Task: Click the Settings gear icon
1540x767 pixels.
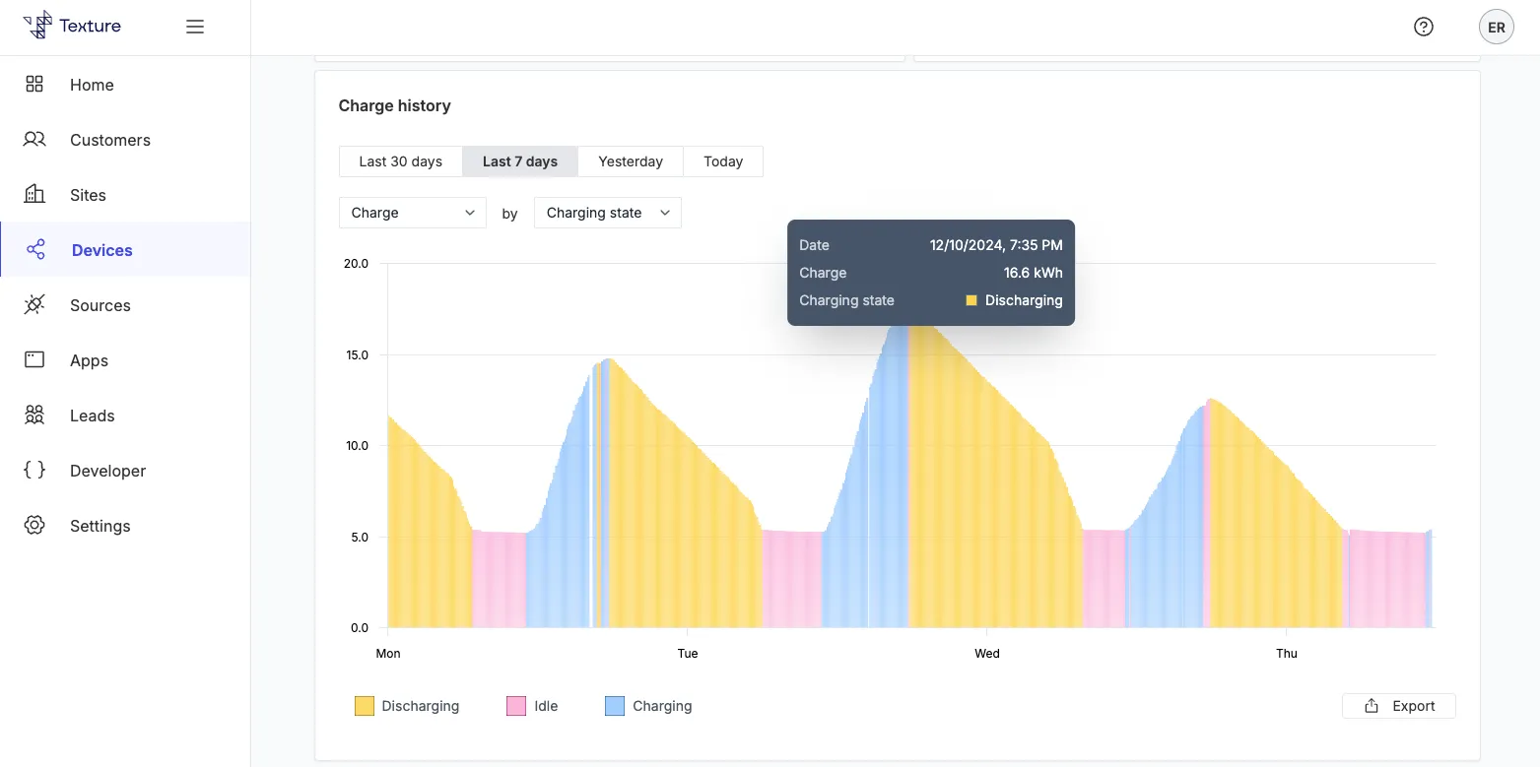Action: point(34,526)
